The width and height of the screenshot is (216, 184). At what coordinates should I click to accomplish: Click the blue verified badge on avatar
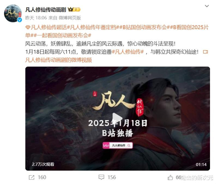(x=20, y=20)
